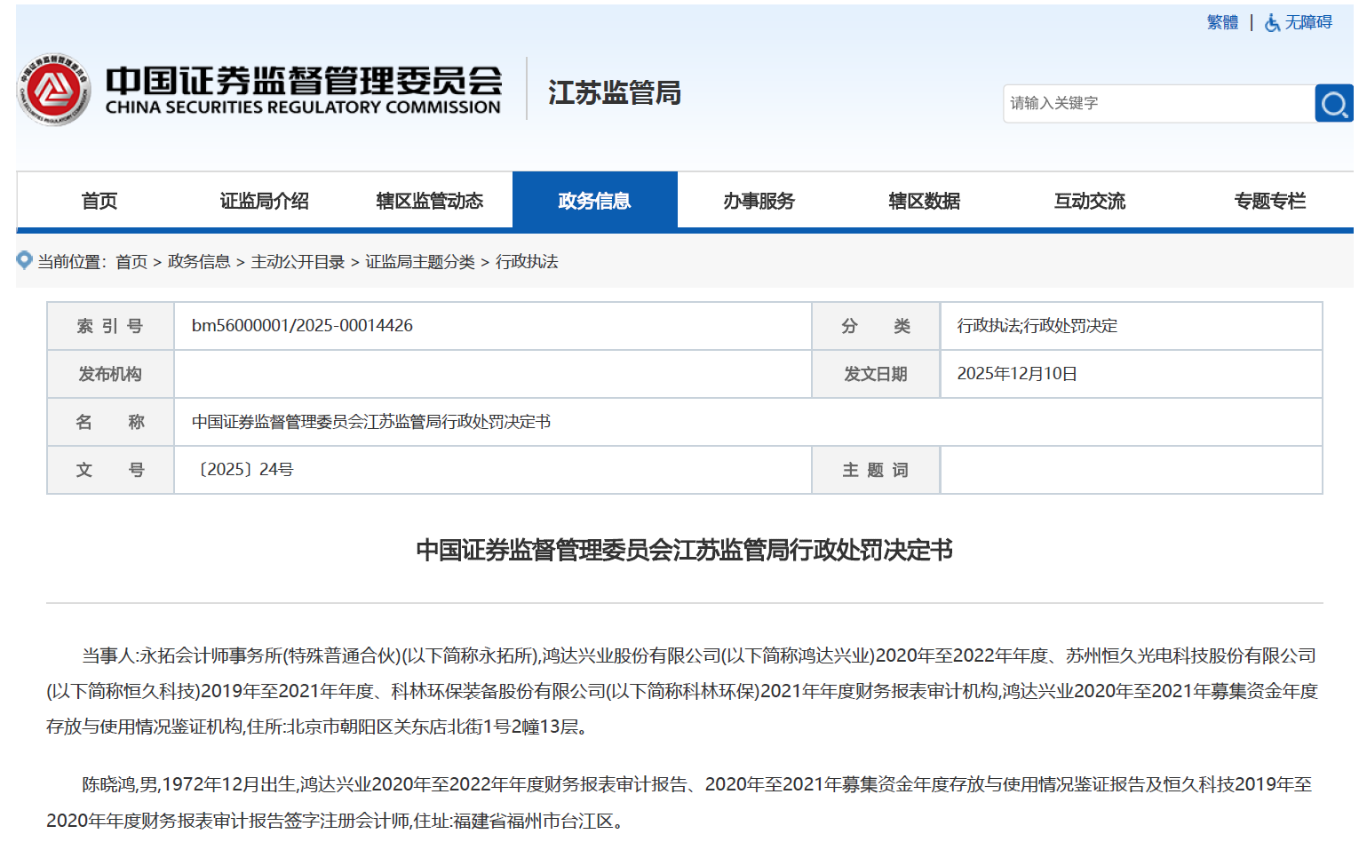This screenshot has height=842, width=1359.
Task: Click the 江苏监管局 heading text
Action: coord(615,92)
